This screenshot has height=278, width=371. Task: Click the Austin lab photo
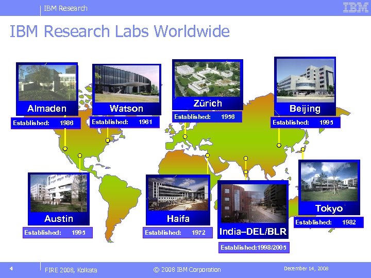point(59,193)
